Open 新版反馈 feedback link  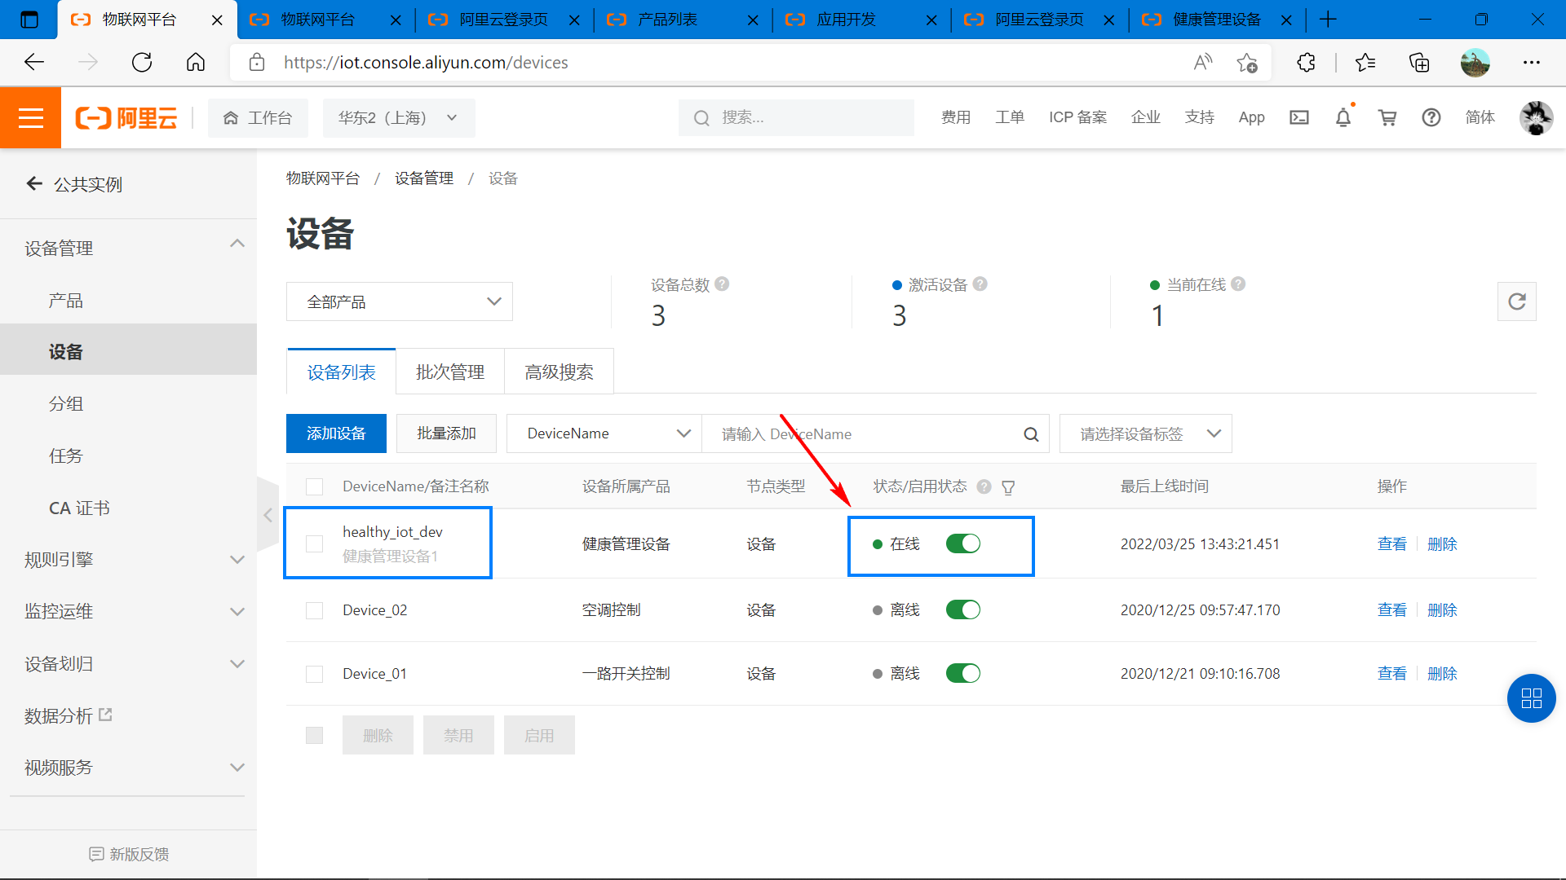[129, 854]
